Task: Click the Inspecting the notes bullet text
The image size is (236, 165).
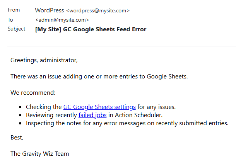Action: click(127, 123)
